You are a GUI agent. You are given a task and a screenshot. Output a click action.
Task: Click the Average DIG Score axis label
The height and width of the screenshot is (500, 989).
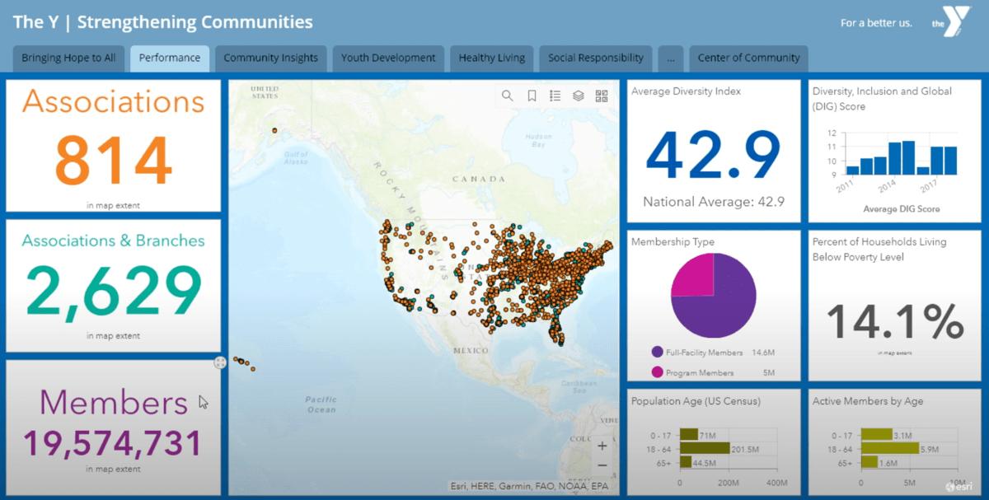(x=902, y=209)
